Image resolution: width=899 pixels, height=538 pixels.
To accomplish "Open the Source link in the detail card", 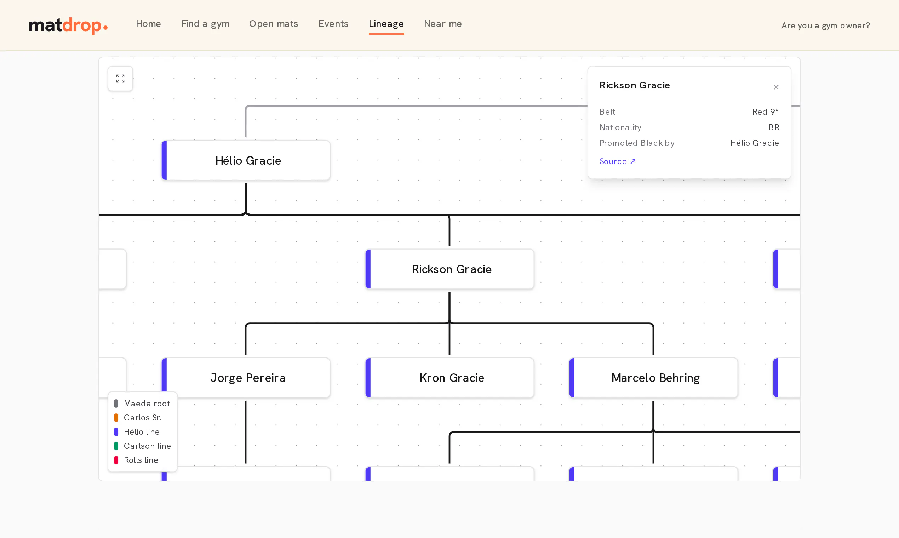I will coord(617,162).
